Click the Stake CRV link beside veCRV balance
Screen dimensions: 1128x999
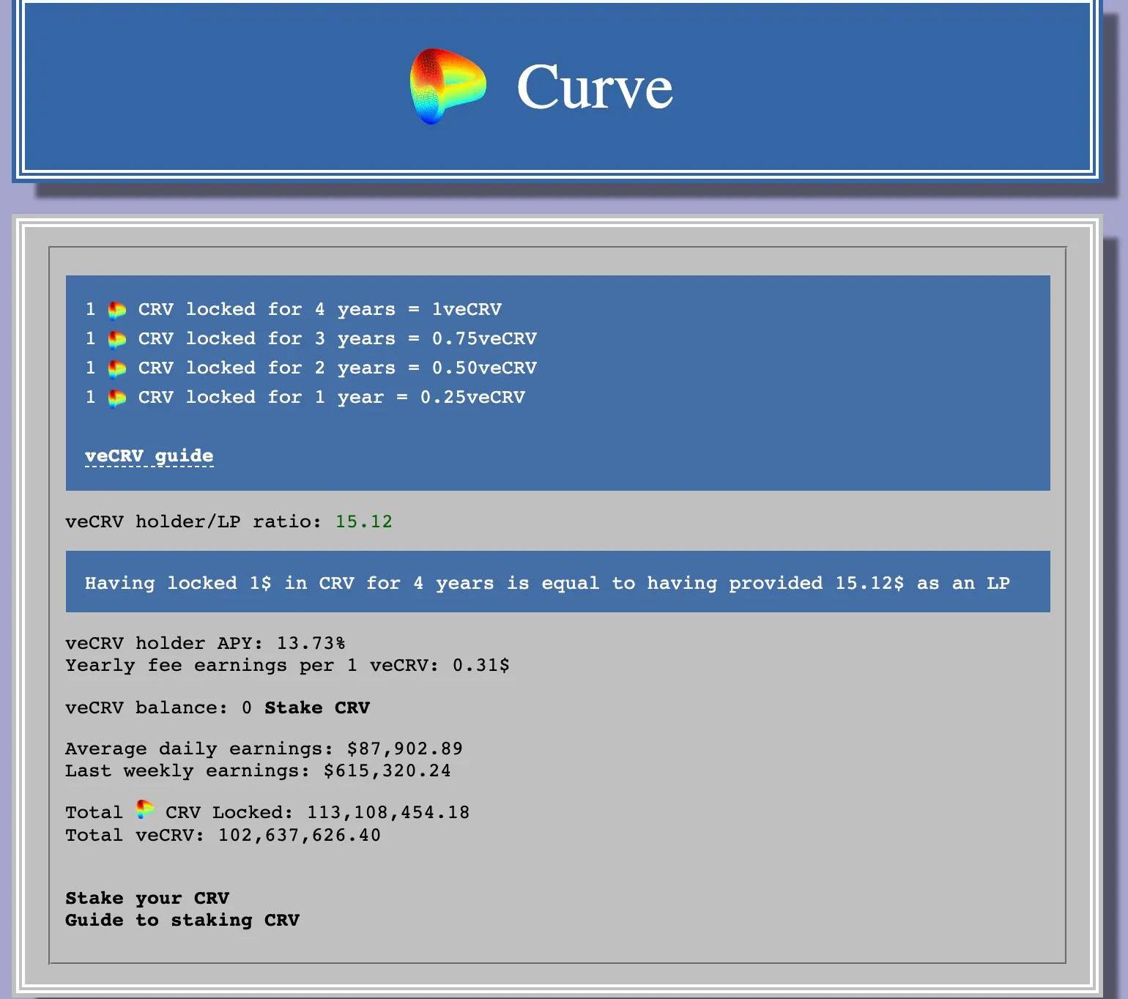[317, 708]
